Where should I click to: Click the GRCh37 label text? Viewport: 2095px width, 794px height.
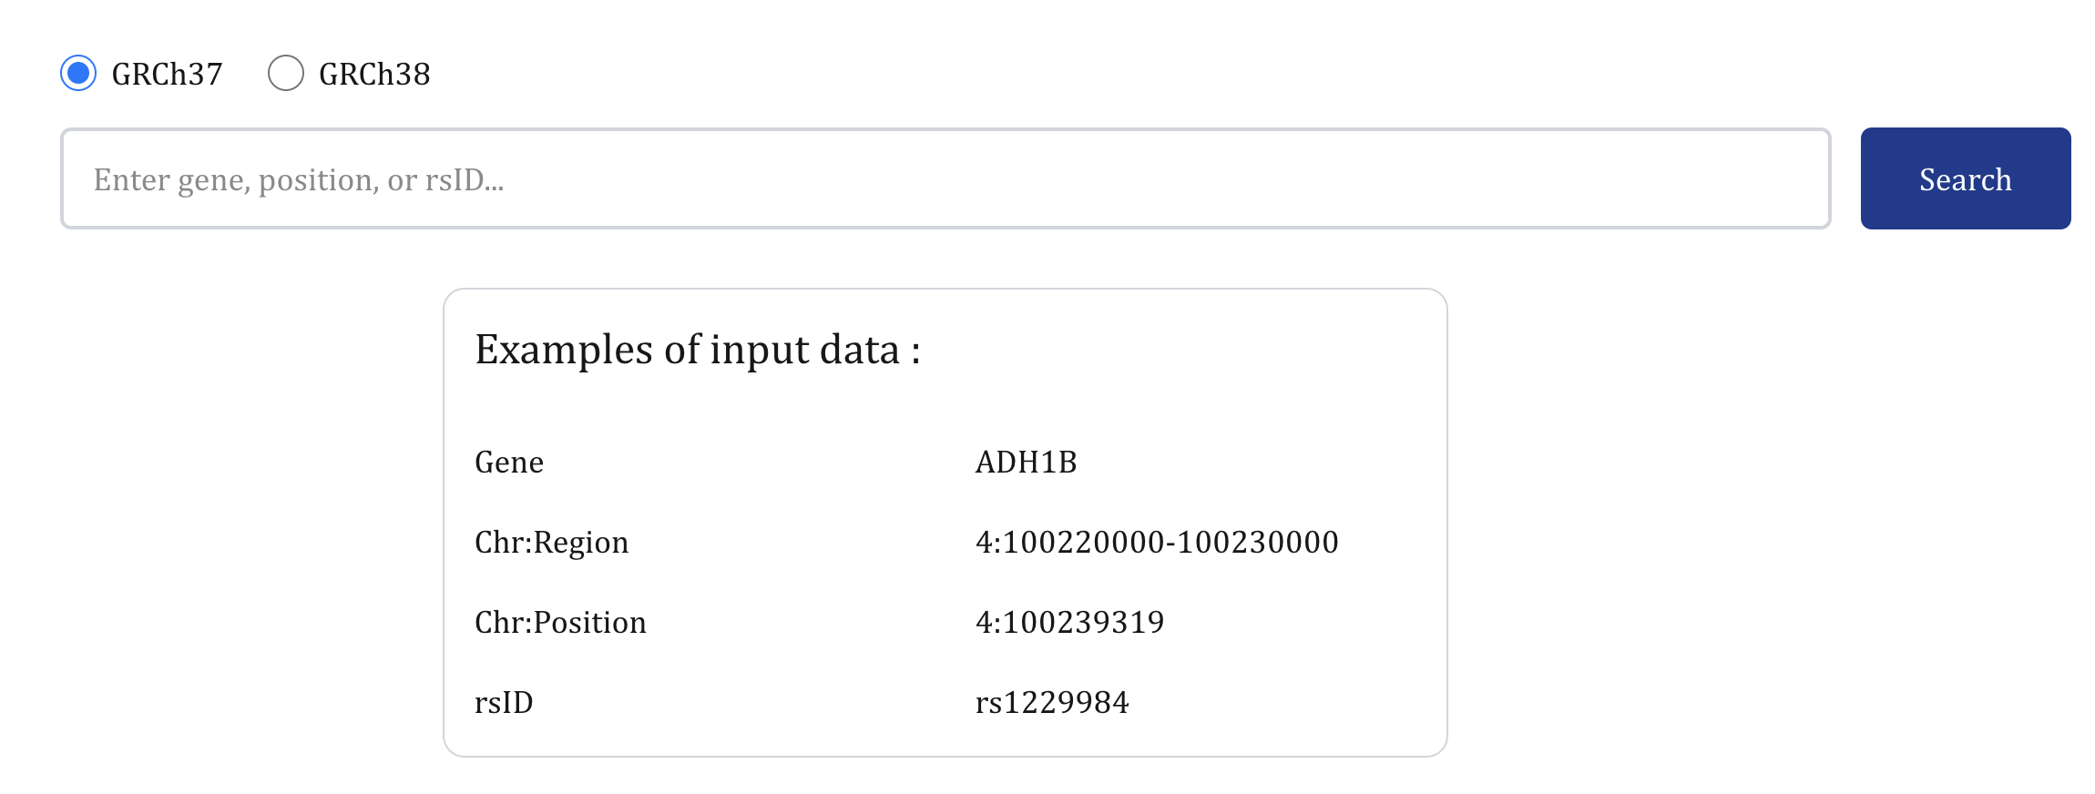click(x=167, y=74)
